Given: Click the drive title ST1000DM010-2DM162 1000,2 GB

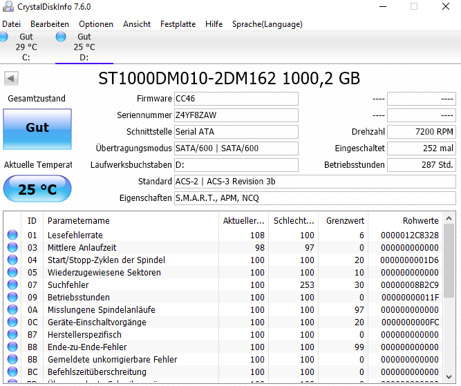Looking at the screenshot, I should [229, 79].
